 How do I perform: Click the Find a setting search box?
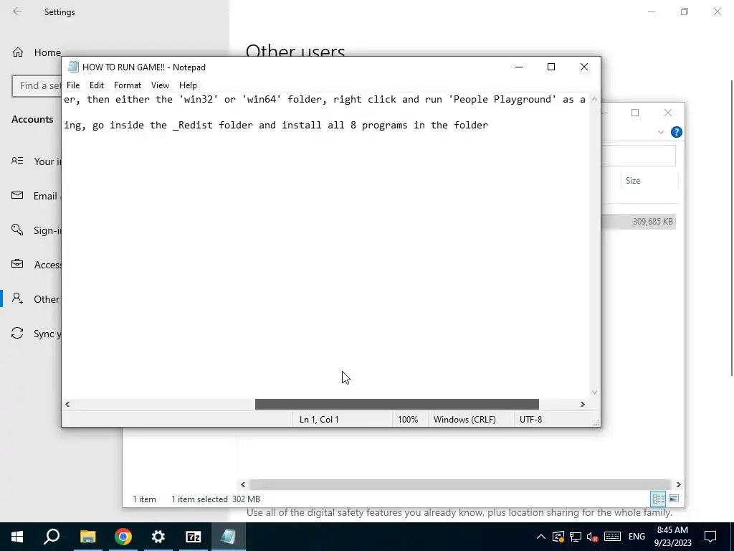37,86
